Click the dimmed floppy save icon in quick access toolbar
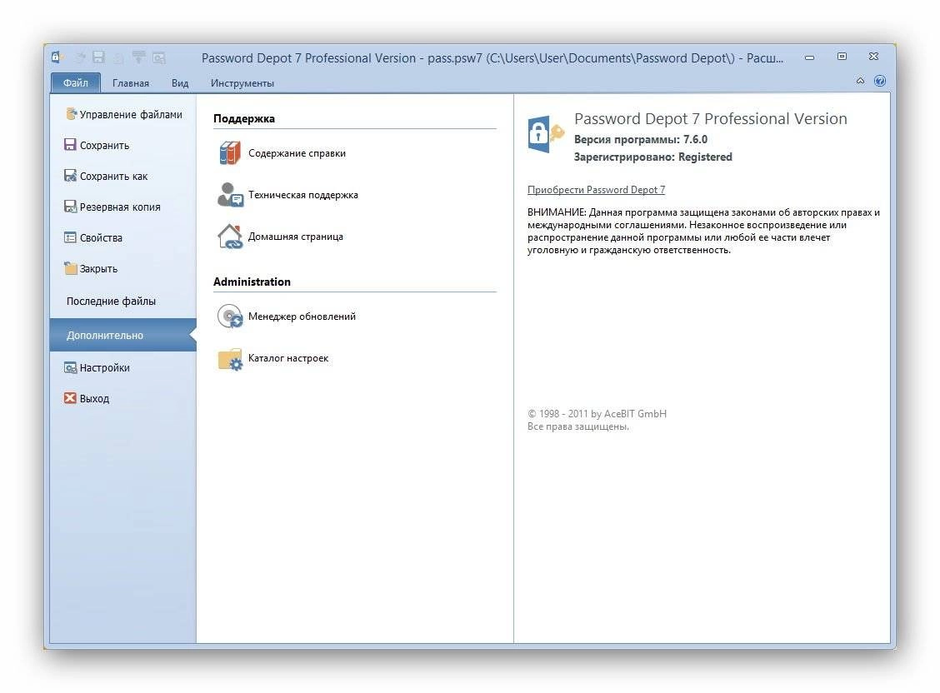 tap(99, 57)
